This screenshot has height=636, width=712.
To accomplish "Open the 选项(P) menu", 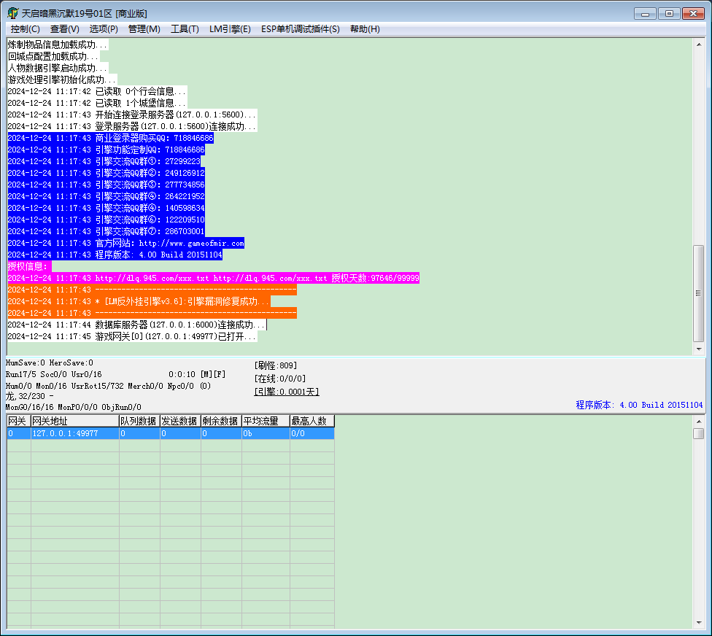I will 104,29.
